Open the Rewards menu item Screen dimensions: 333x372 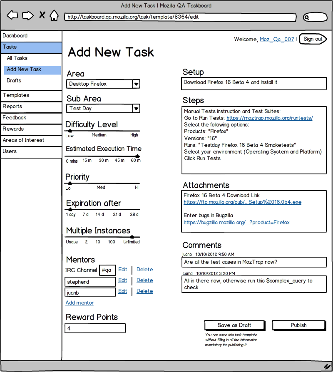tap(31, 129)
